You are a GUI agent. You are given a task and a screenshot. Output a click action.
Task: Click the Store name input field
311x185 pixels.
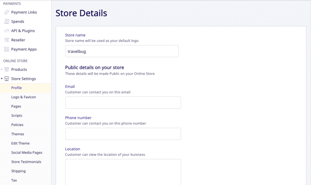(x=122, y=51)
